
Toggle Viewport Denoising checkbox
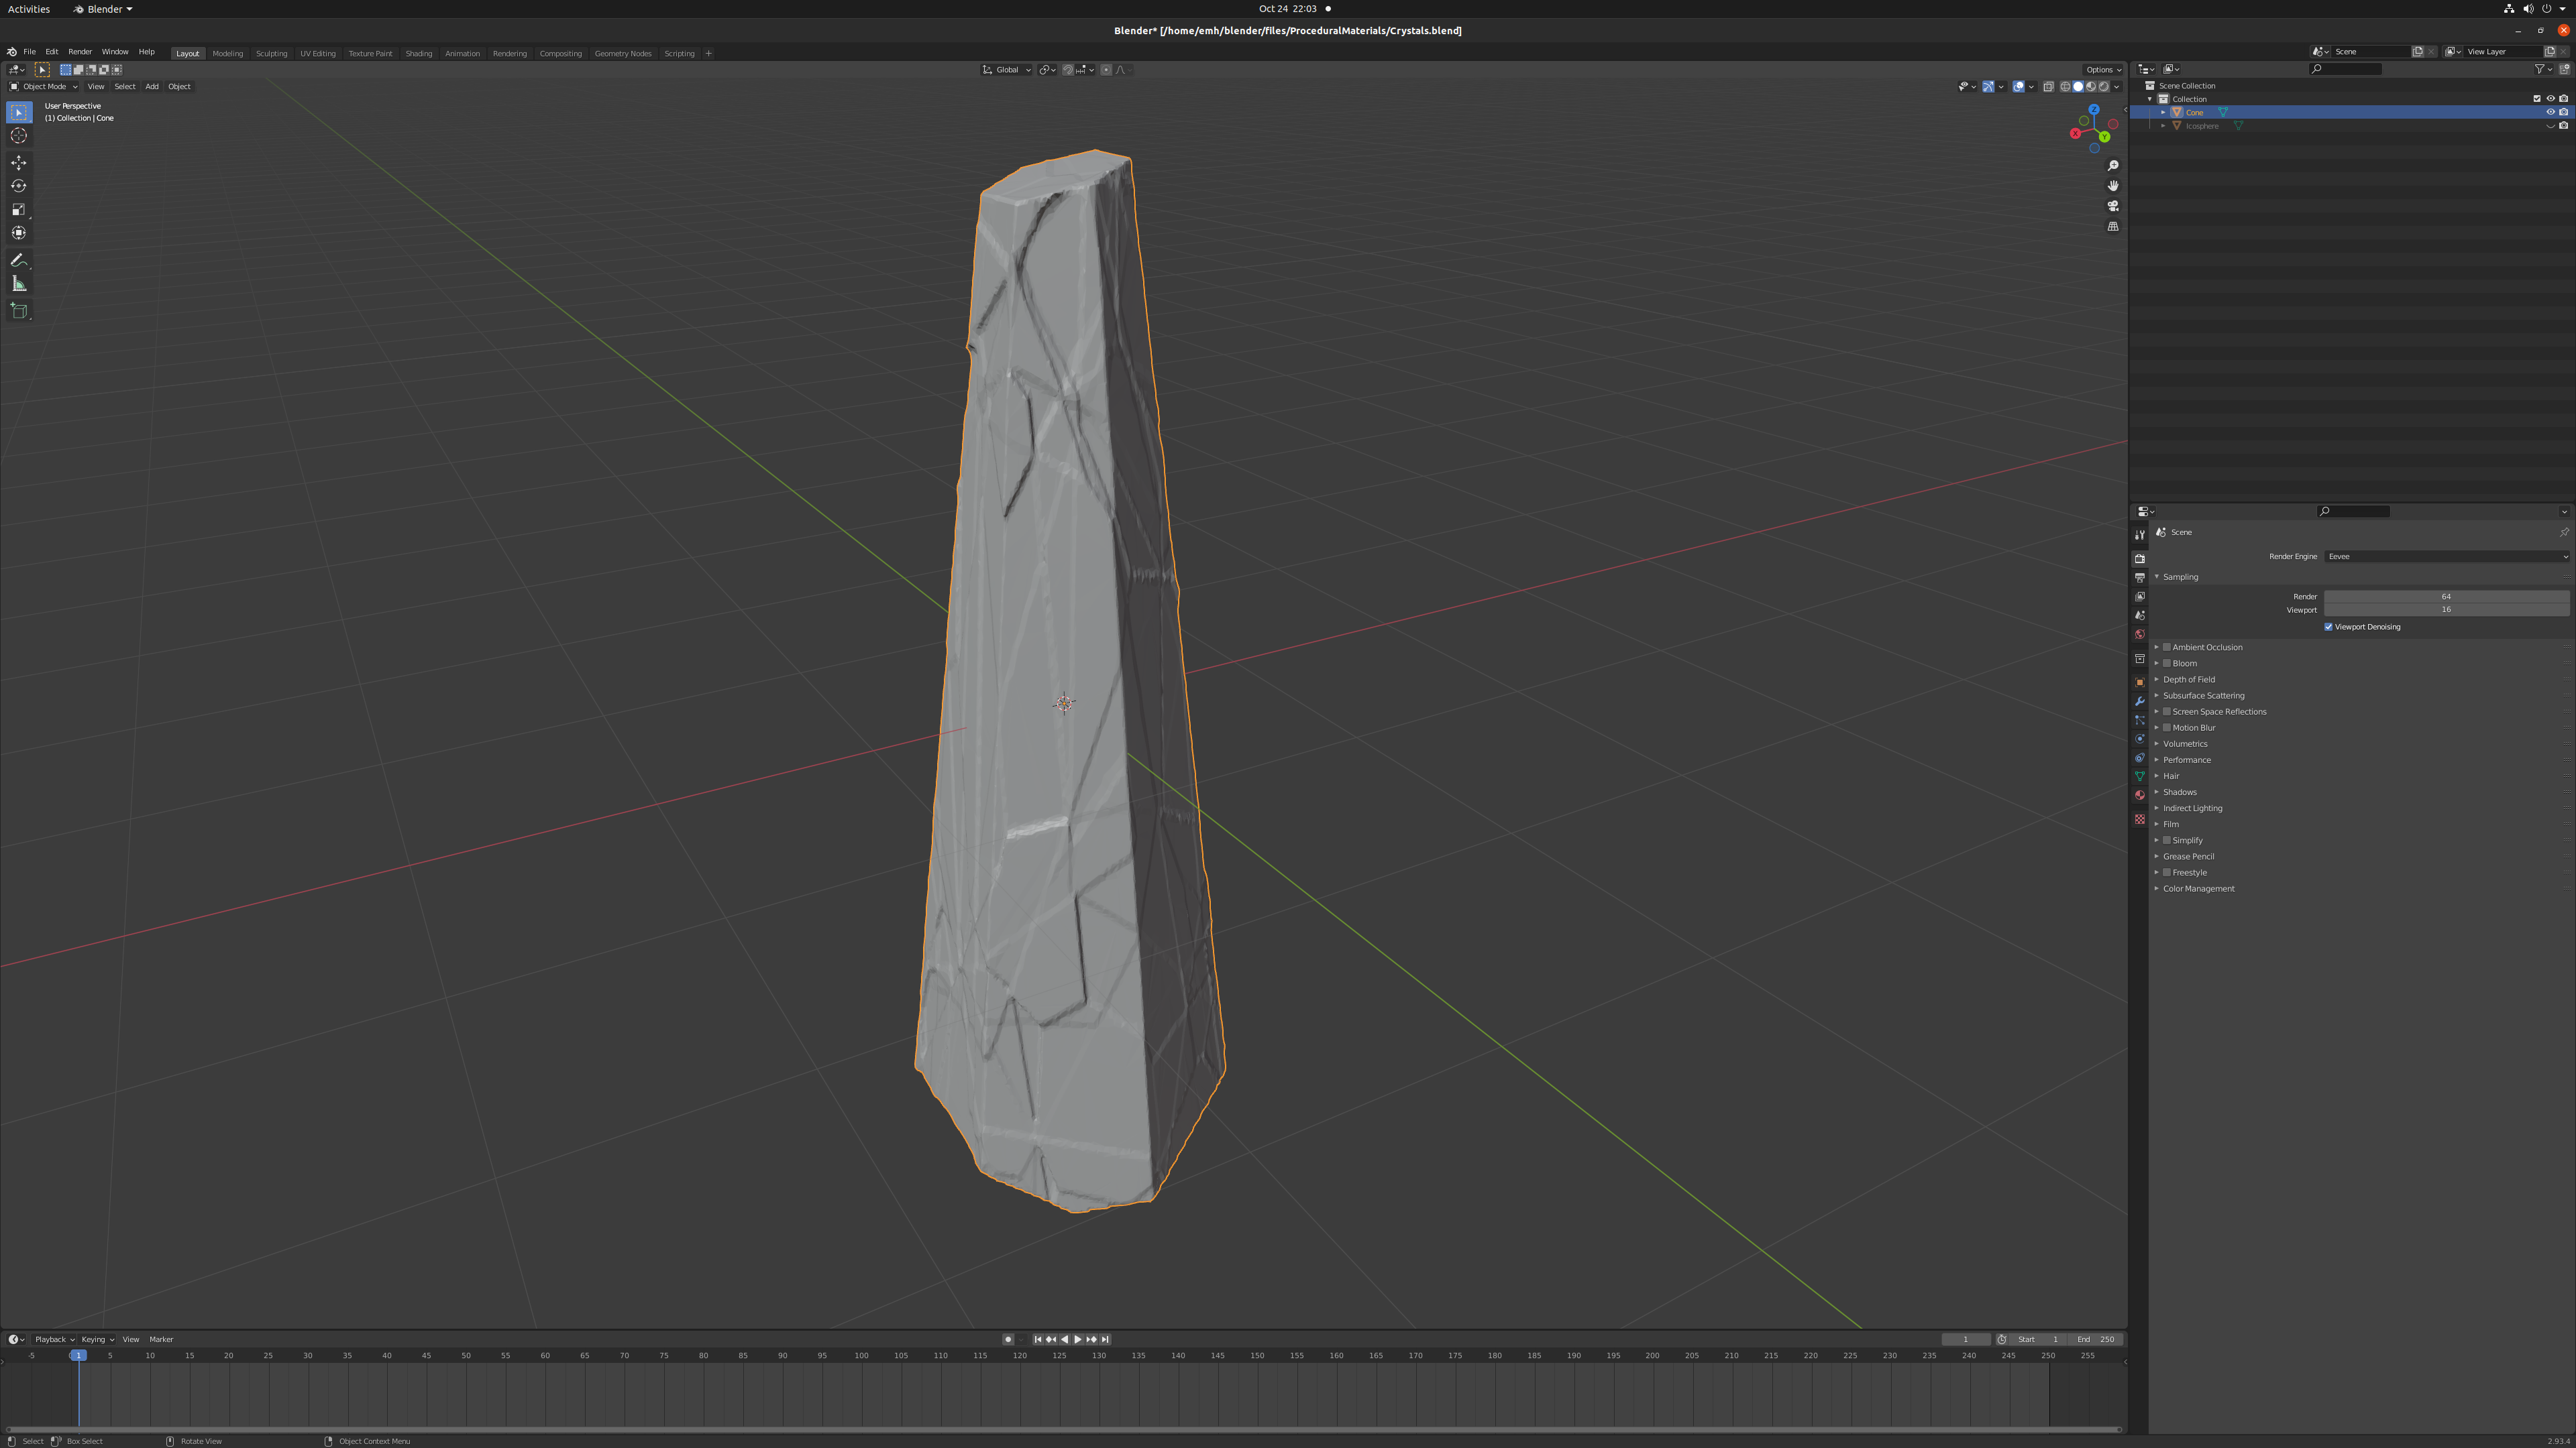pos(2328,627)
